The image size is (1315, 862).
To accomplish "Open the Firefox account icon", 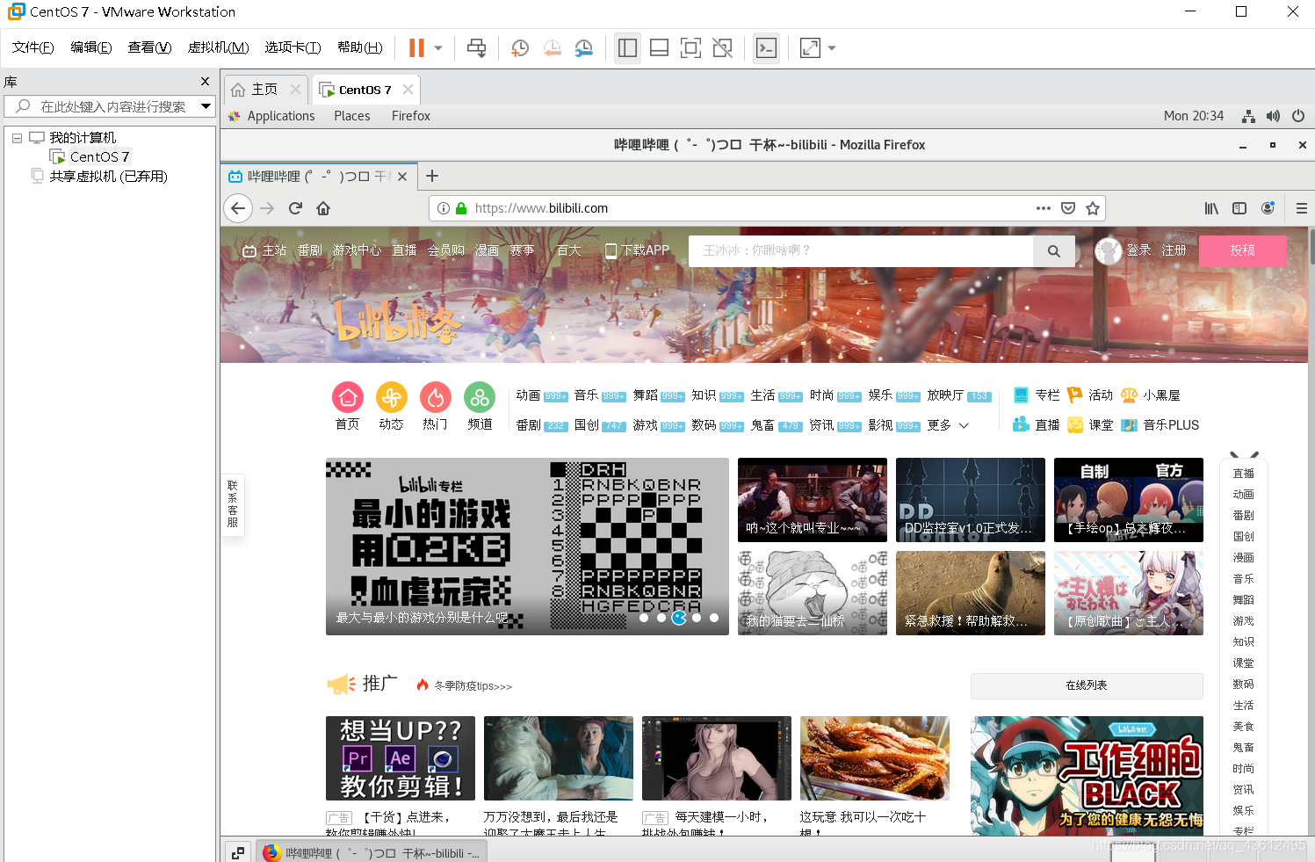I will 1268,208.
